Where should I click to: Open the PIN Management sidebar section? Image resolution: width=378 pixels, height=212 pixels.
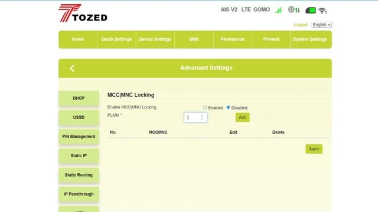79,137
